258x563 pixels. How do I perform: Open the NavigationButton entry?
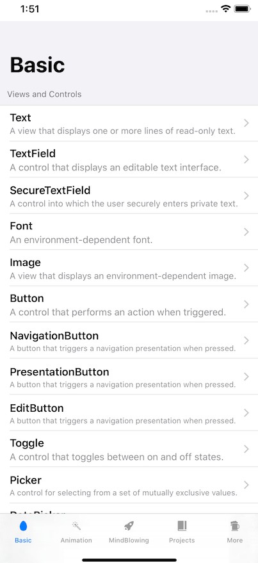[129, 340]
